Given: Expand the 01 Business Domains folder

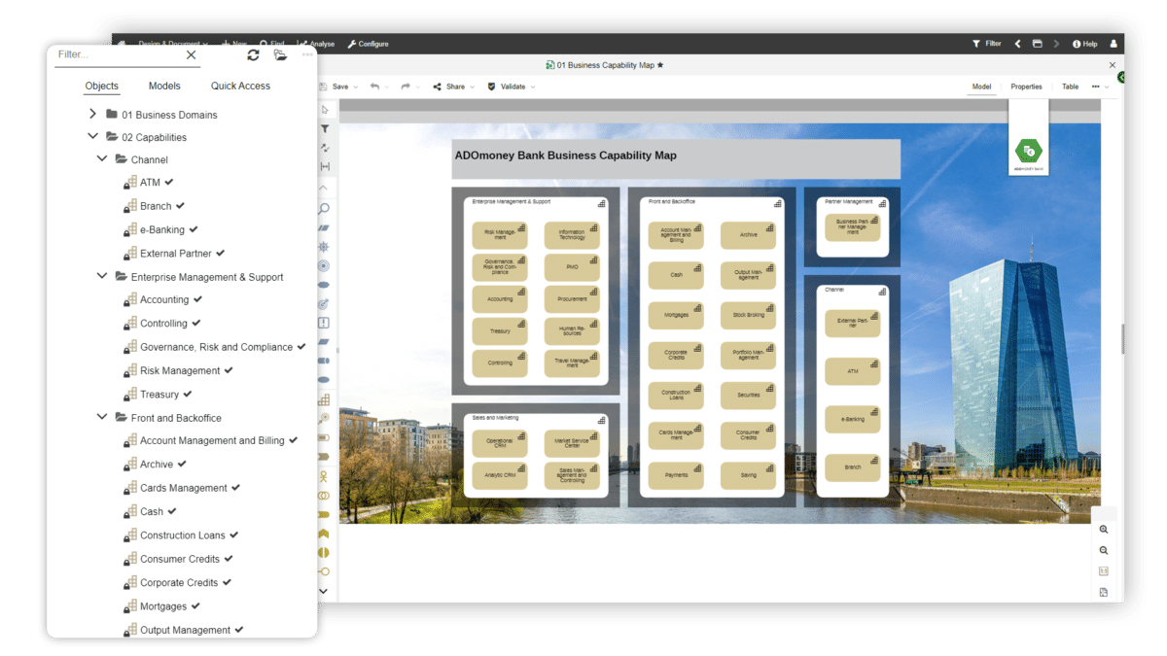Looking at the screenshot, I should coord(92,114).
